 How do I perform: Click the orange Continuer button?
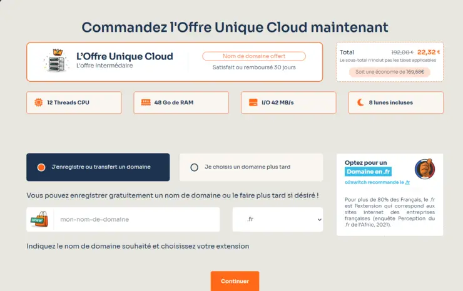235,281
